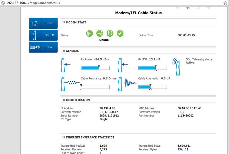
Task: Collapse the Ethernet Interface Statistics section arrow
Action: [64, 137]
